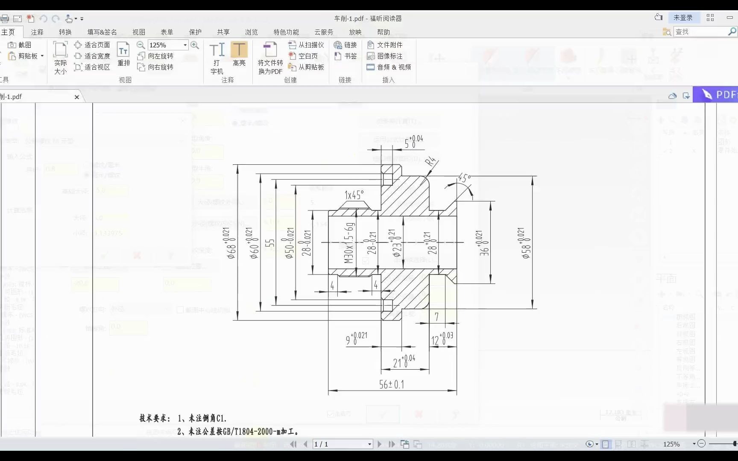Select the 打字机 typewriter tool
Viewport: 738px width, 461px height.
pyautogui.click(x=217, y=58)
